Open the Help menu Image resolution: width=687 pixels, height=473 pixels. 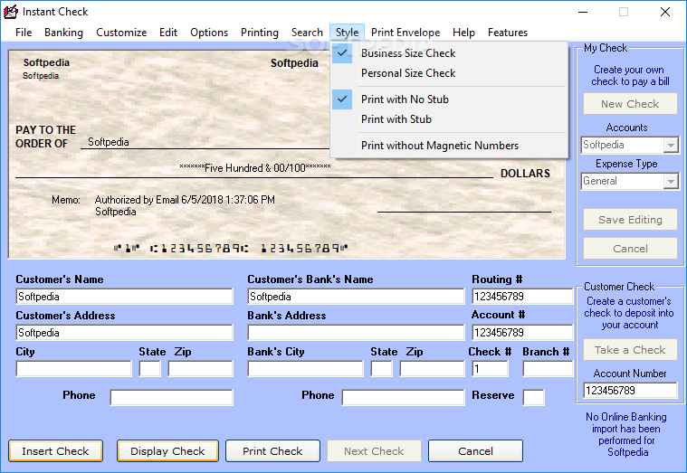point(463,33)
